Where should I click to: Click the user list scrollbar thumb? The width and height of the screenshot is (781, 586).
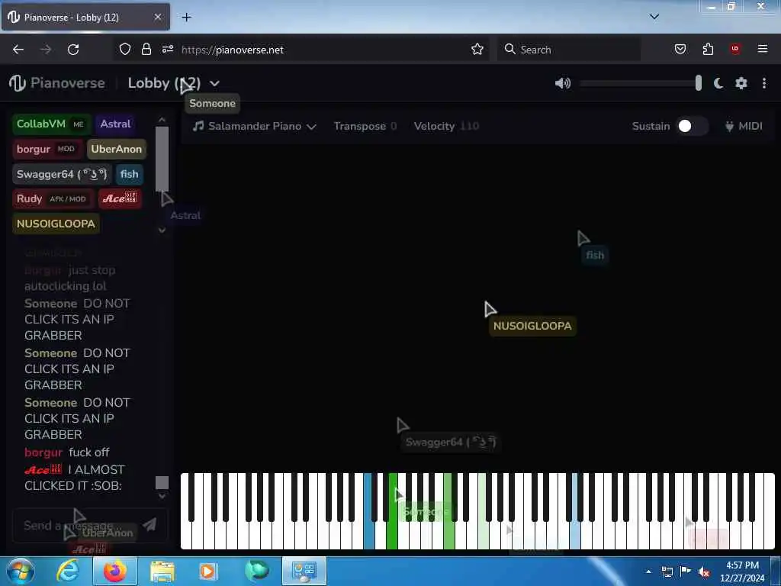162,159
